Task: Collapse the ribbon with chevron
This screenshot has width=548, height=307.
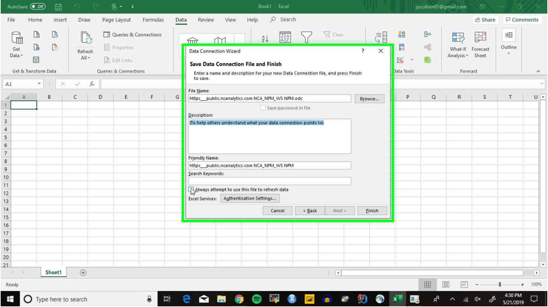Action: [538, 71]
